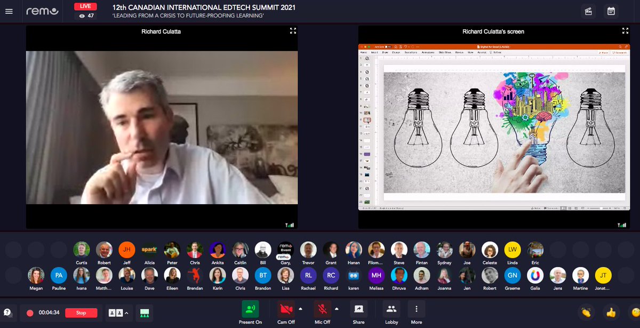Select Dhruva's avatar
Viewport: 640px width, 328px height.
pos(399,275)
